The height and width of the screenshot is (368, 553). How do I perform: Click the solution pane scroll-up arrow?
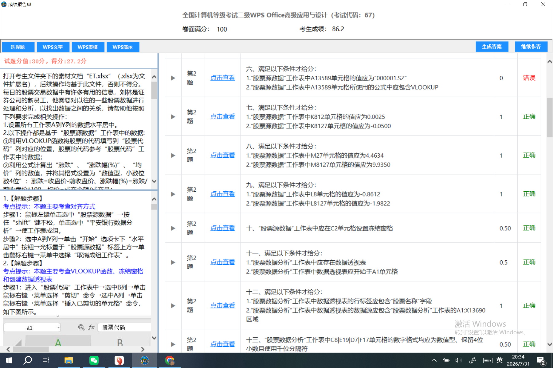tap(154, 199)
